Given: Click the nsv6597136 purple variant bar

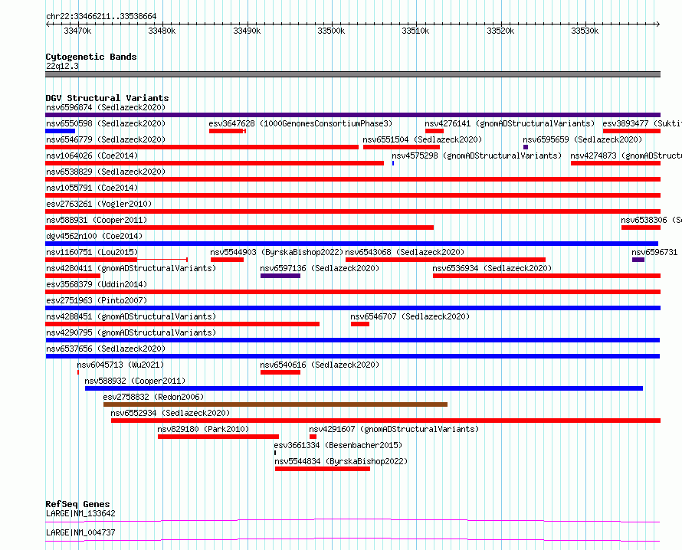Looking at the screenshot, I should [x=280, y=276].
